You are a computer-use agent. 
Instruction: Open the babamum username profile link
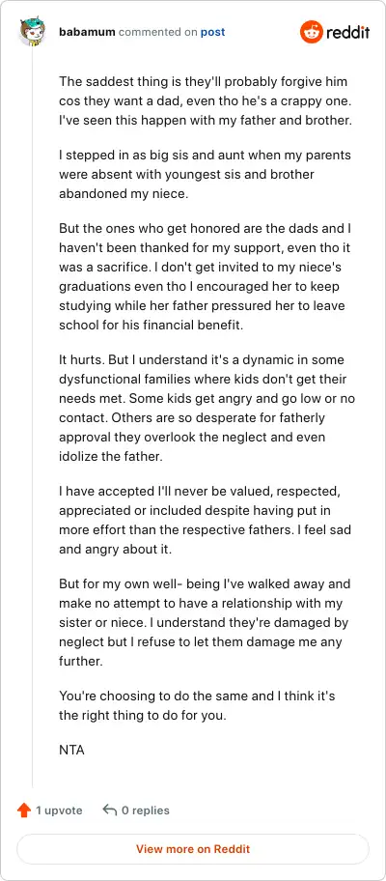[87, 32]
